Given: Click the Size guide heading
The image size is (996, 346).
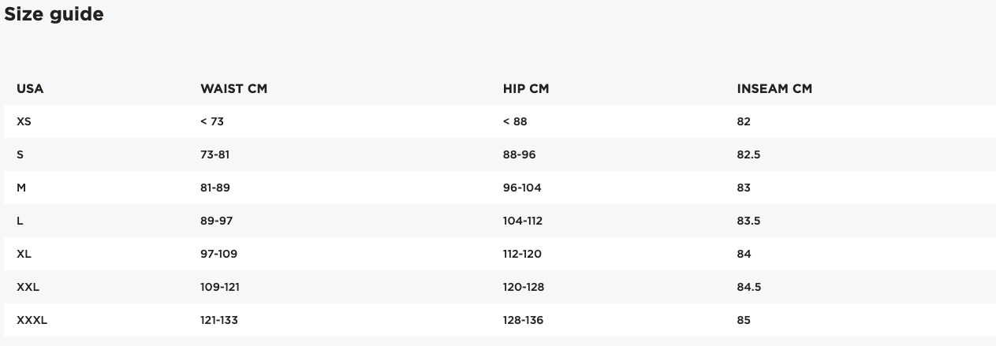Looking at the screenshot, I should [x=54, y=13].
